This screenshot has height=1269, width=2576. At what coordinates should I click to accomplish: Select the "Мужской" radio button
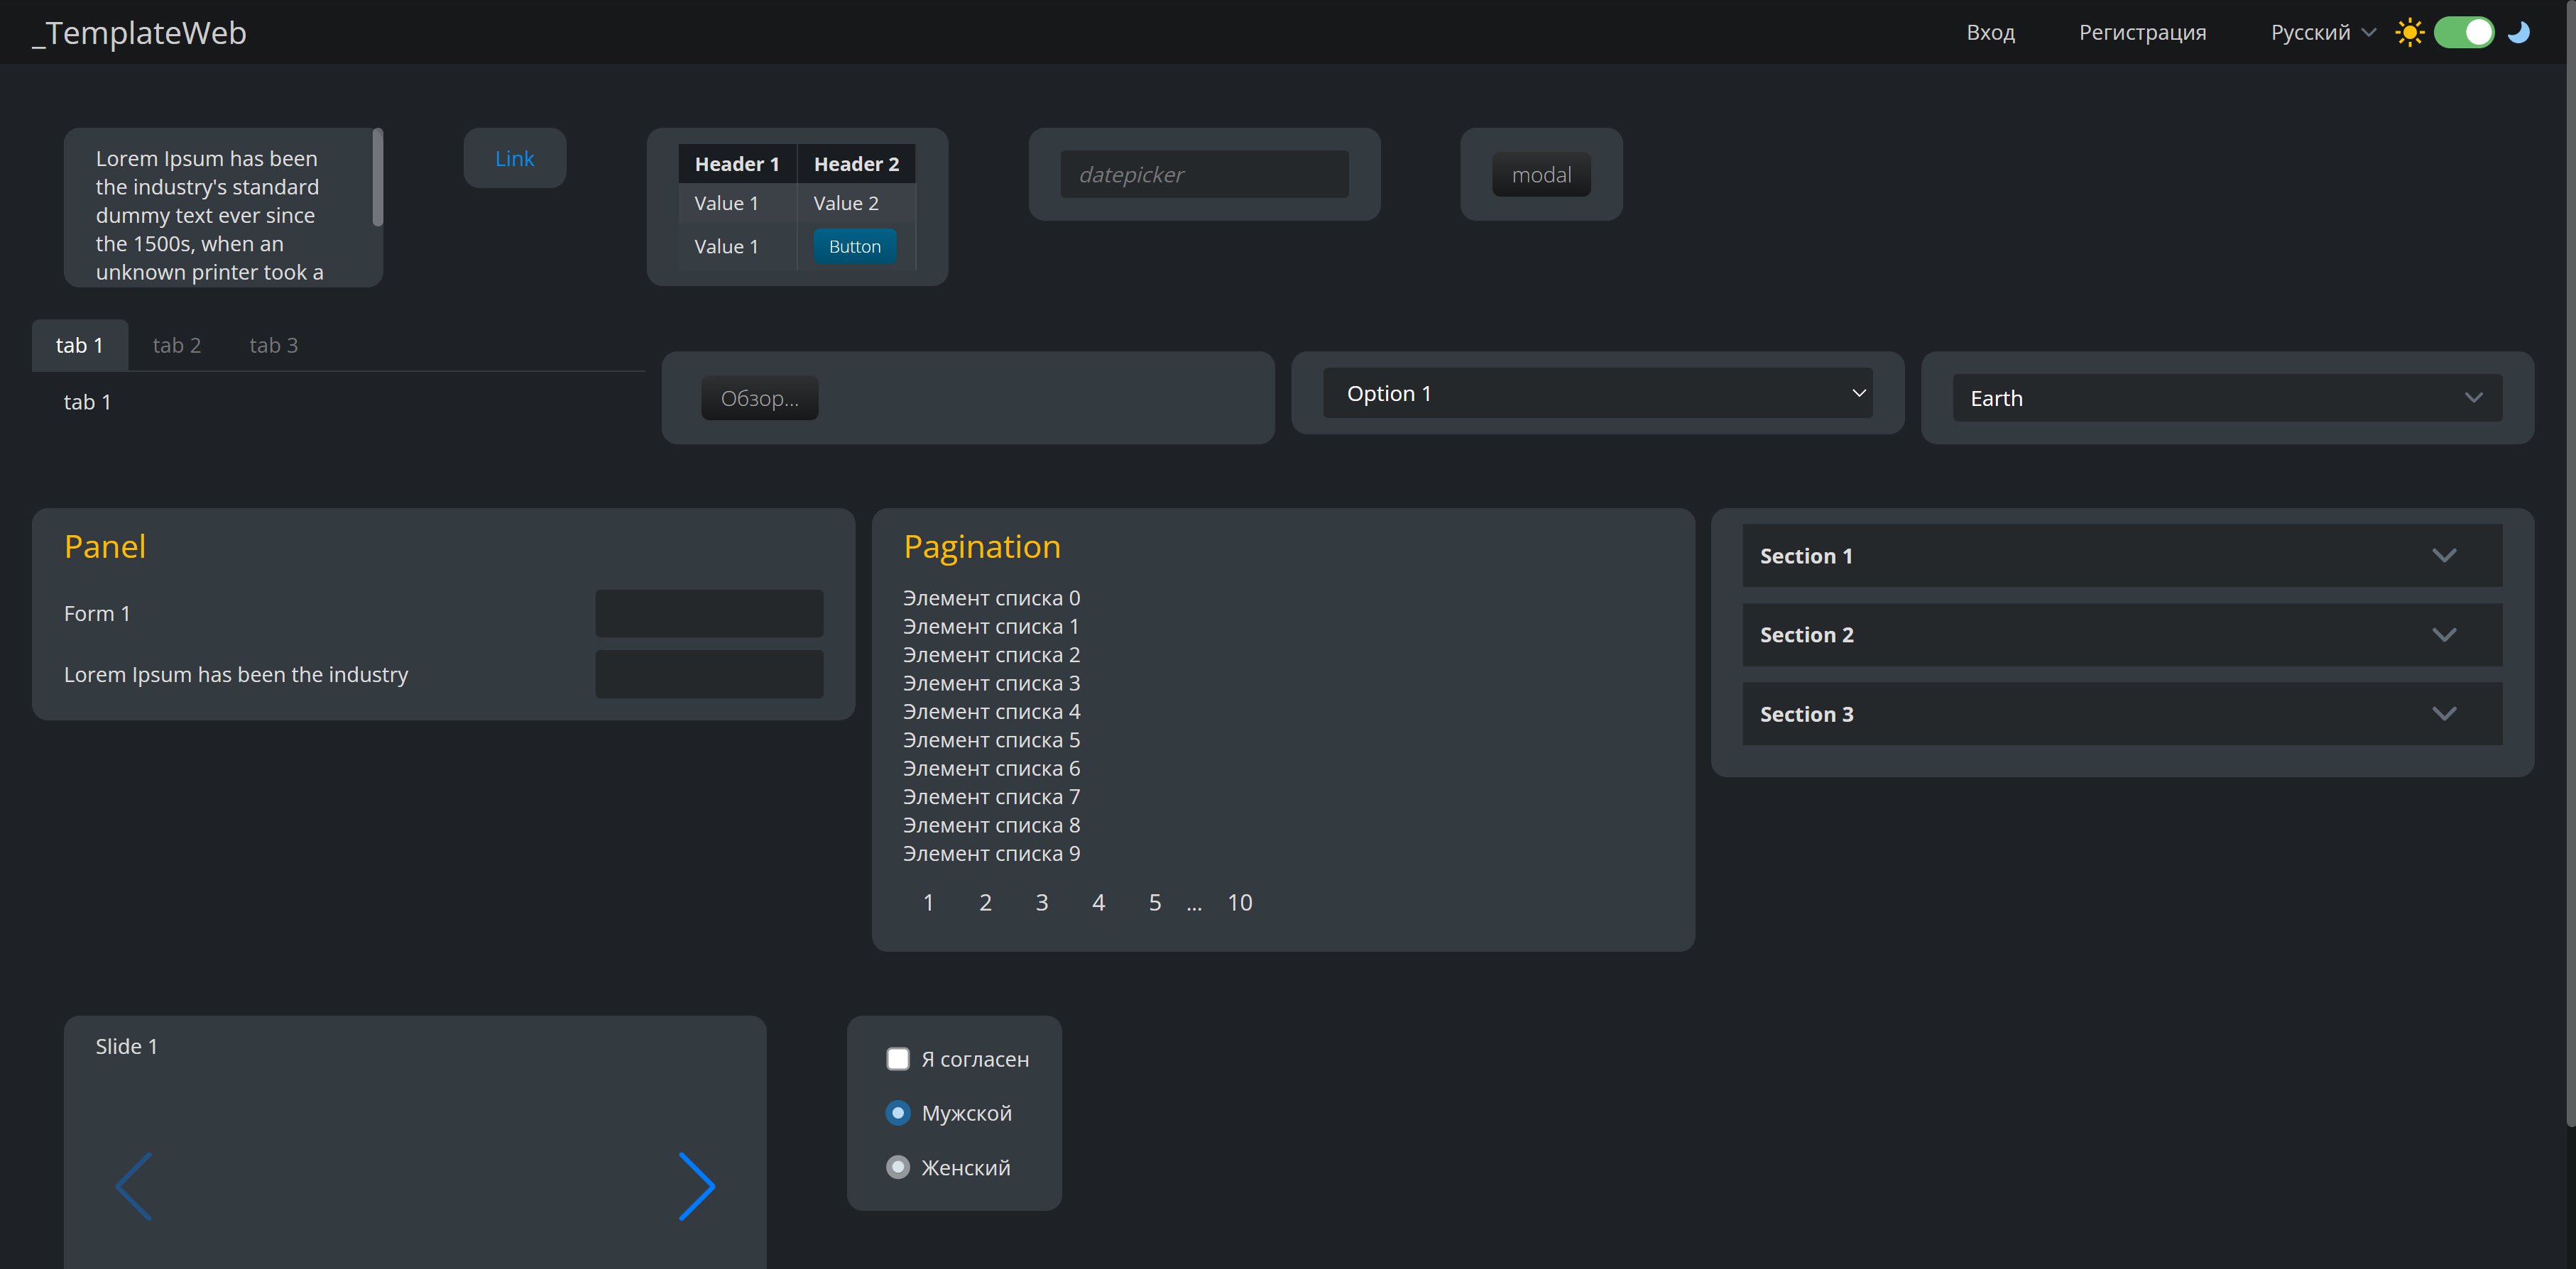click(x=898, y=1113)
